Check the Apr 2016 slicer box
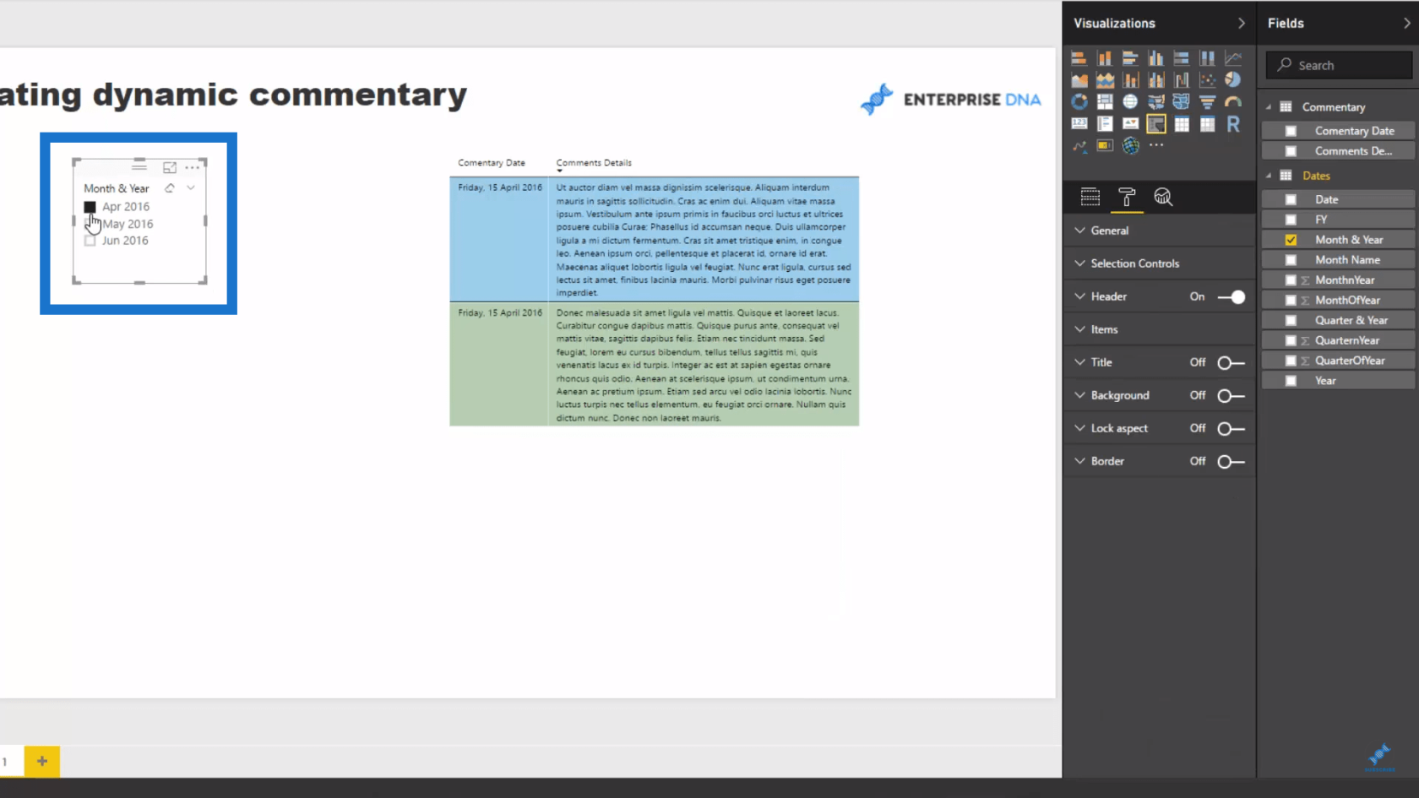The width and height of the screenshot is (1419, 798). point(90,207)
